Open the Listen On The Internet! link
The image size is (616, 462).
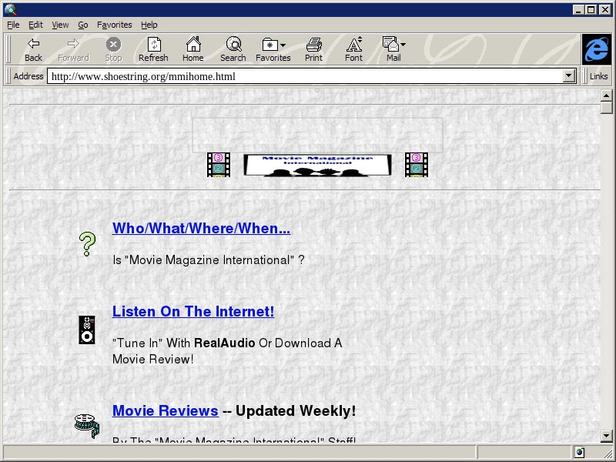192,312
